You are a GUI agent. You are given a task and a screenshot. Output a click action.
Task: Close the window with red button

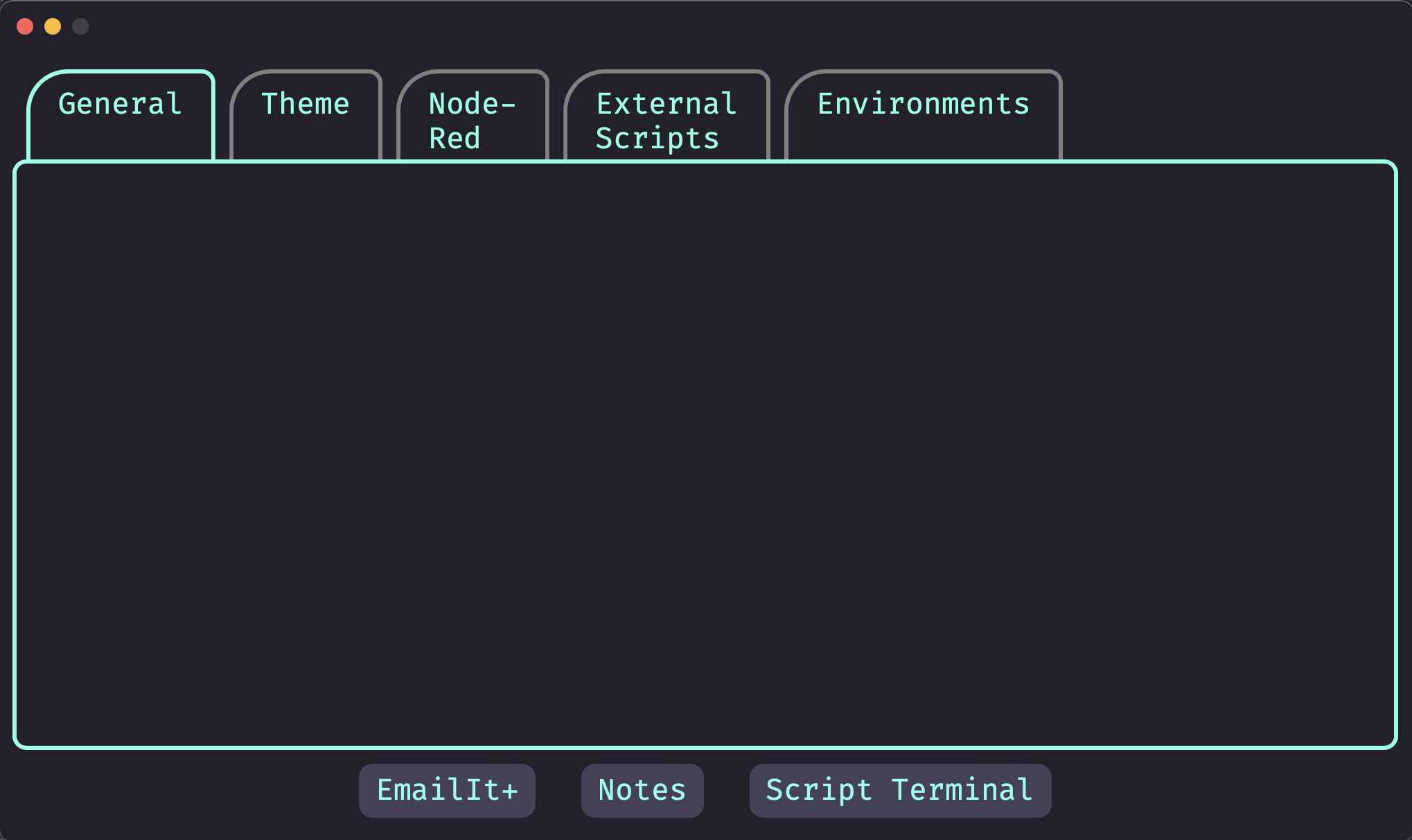pyautogui.click(x=25, y=26)
